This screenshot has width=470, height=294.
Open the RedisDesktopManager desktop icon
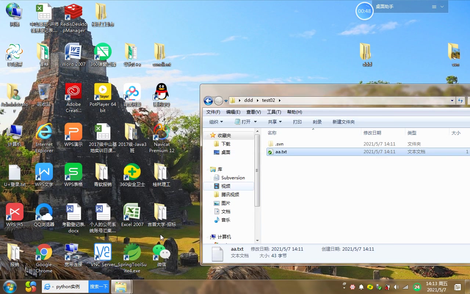coord(73,18)
